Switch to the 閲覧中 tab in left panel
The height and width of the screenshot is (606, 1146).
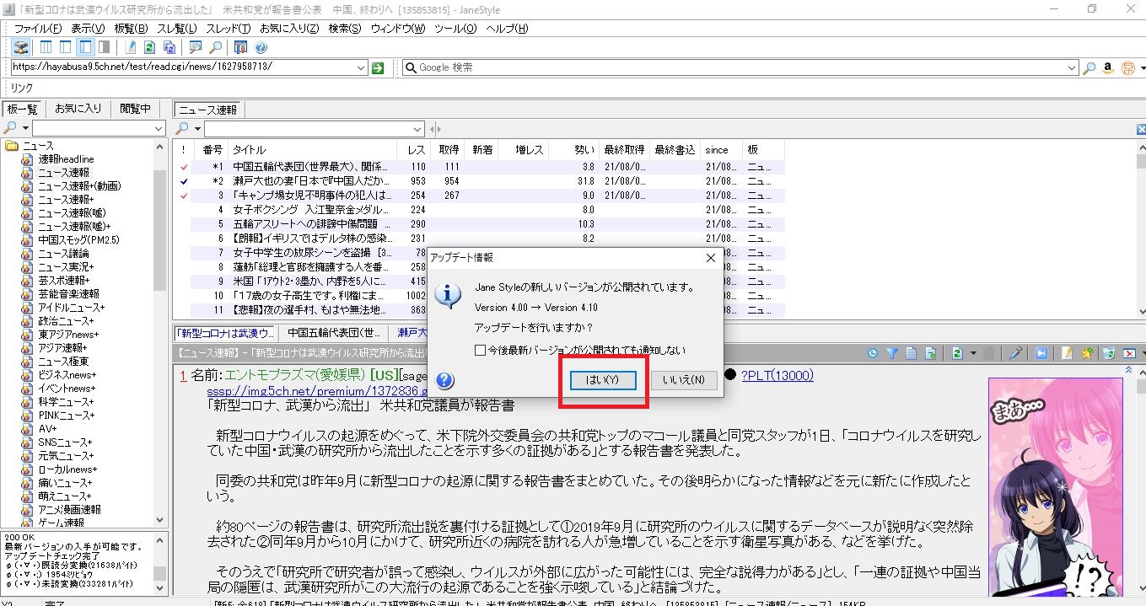135,109
